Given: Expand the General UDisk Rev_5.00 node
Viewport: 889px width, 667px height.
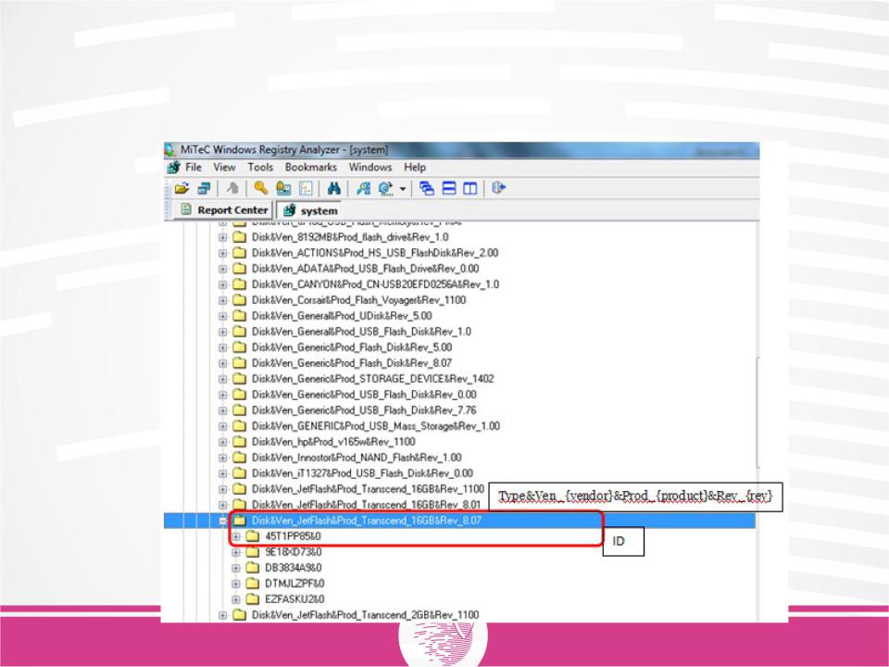Looking at the screenshot, I should tap(223, 316).
